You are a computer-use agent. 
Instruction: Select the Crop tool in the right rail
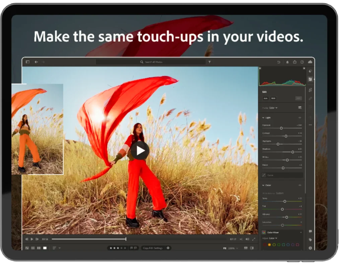(x=311, y=90)
